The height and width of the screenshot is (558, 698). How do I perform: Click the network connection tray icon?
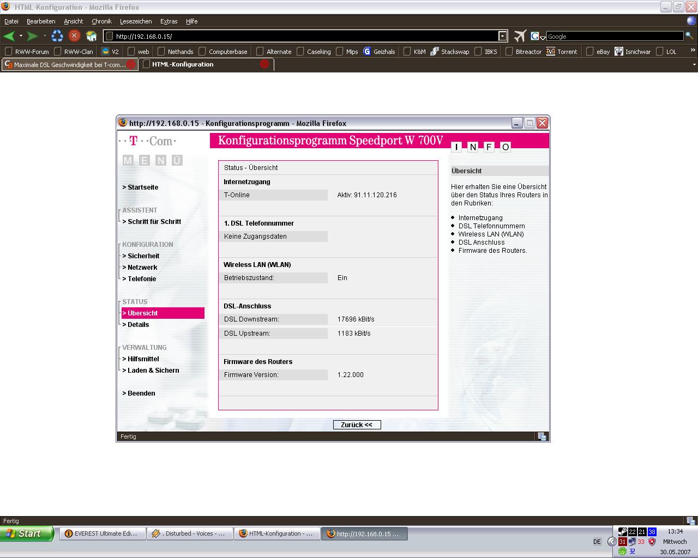[632, 542]
